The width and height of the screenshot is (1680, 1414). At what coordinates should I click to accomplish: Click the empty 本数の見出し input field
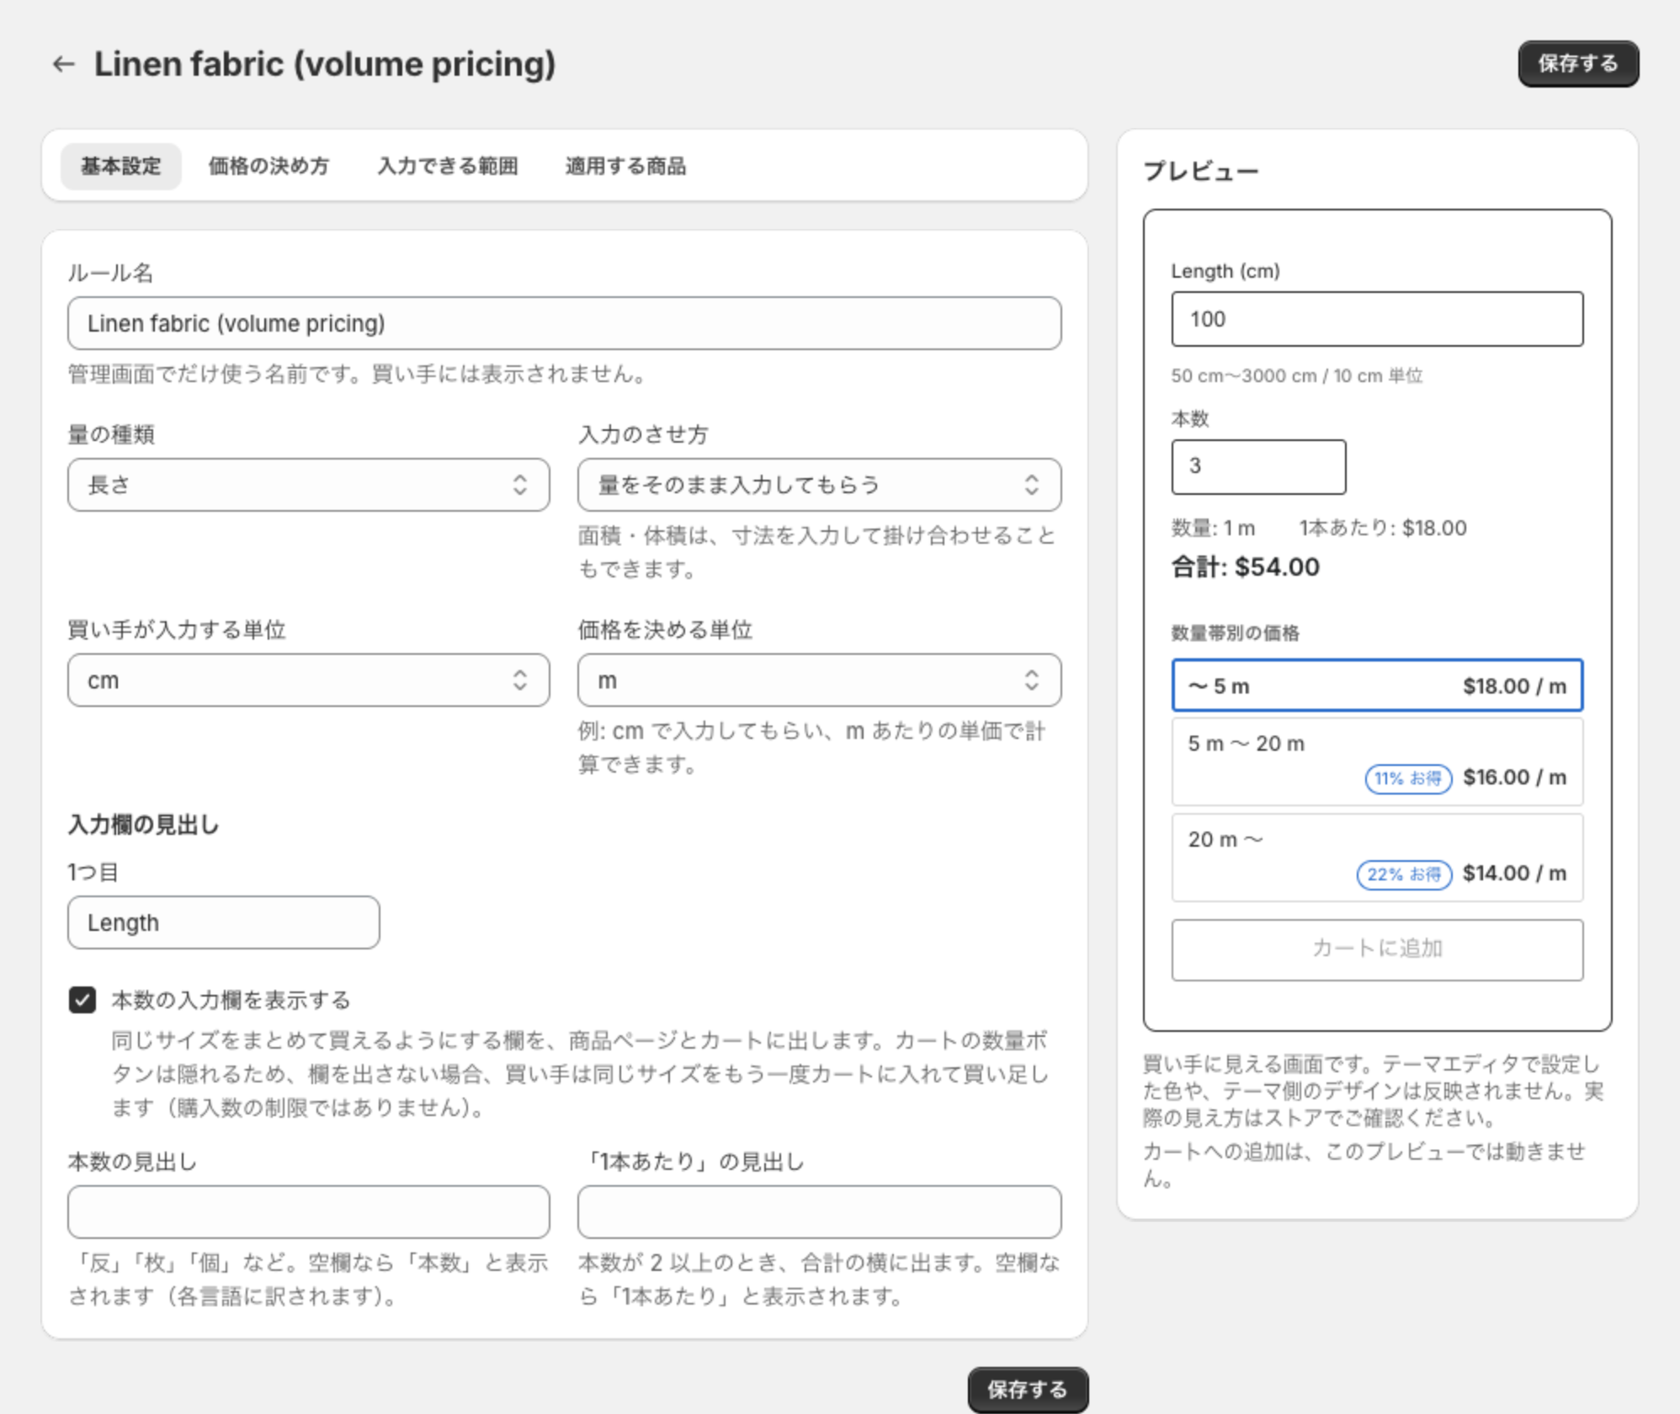[x=309, y=1212]
